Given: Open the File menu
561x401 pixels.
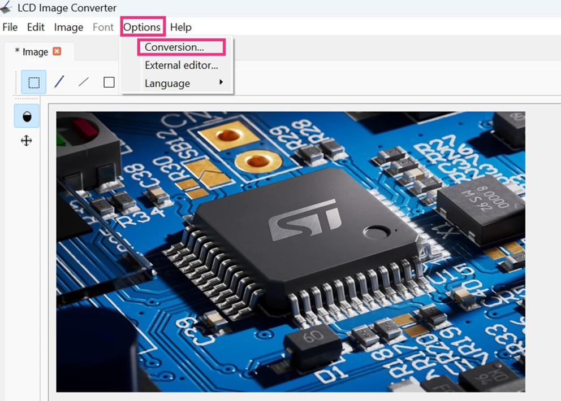Looking at the screenshot, I should coord(10,27).
